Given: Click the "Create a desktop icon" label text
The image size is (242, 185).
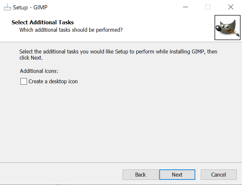Looking at the screenshot, I should (53, 81).
